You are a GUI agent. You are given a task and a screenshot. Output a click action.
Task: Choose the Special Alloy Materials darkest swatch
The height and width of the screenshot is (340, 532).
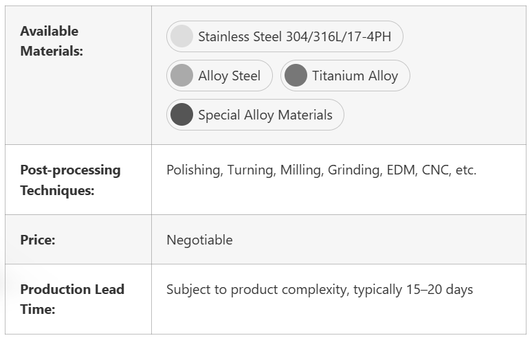182,115
